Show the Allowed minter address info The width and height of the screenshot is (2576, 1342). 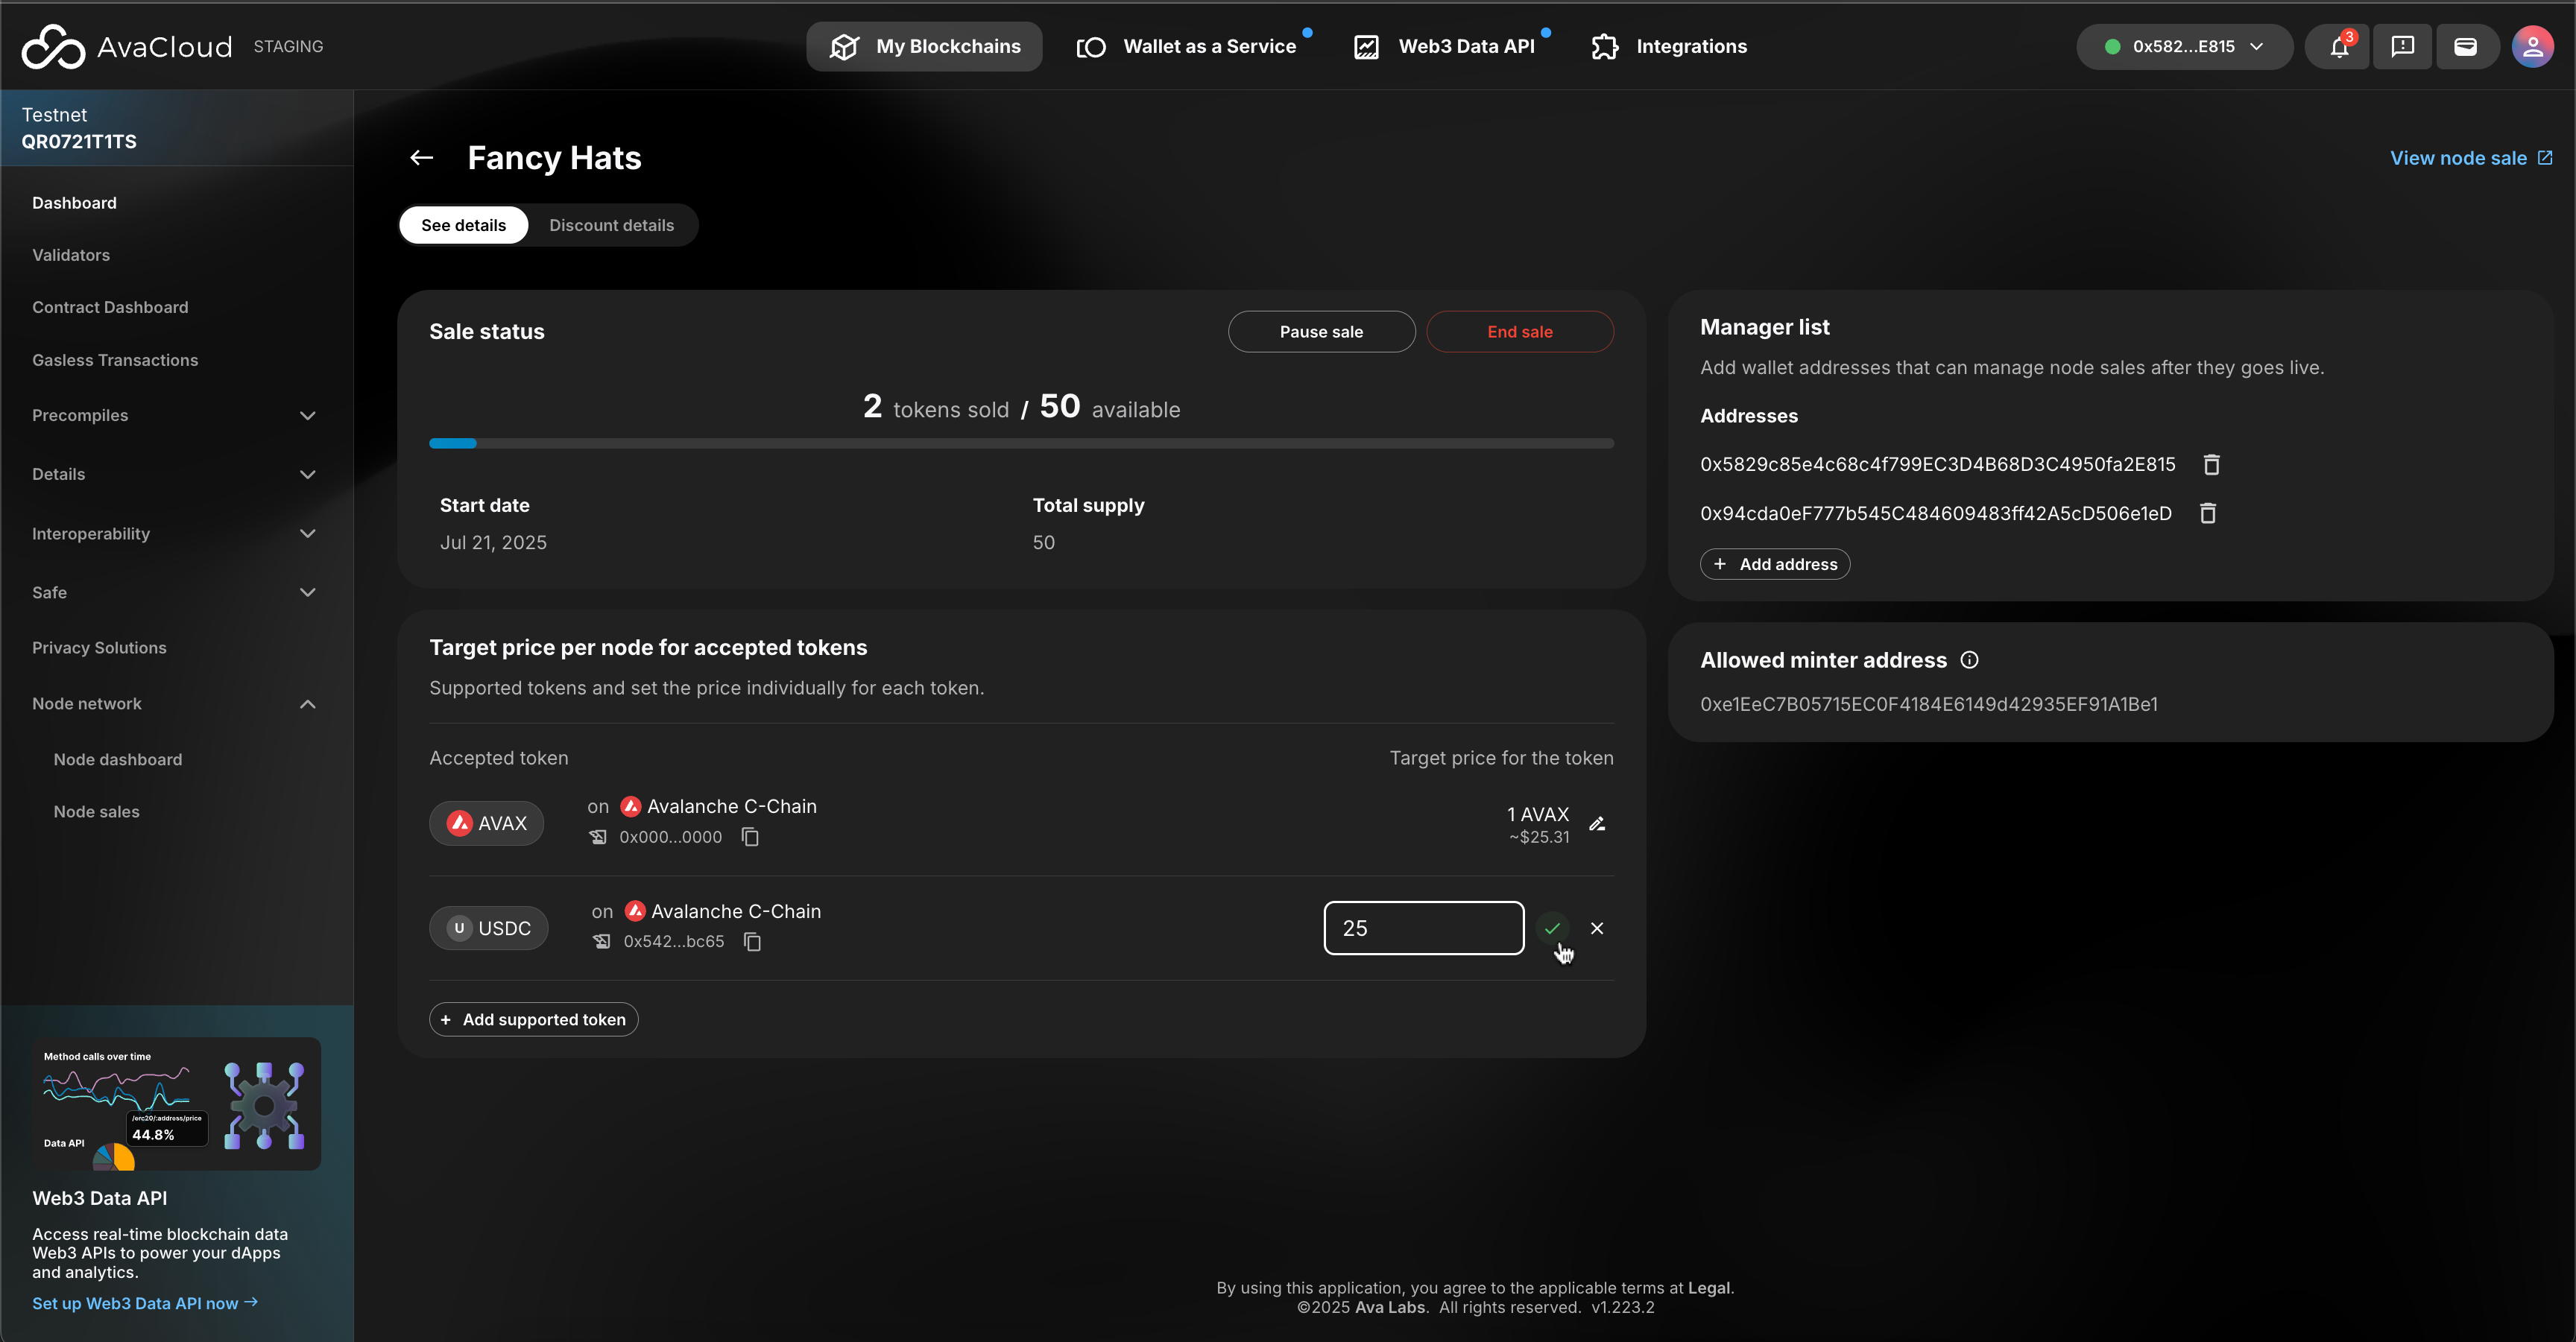pos(1969,660)
